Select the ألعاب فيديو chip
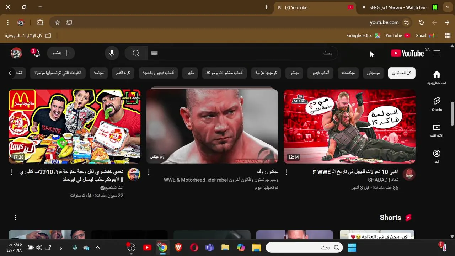This screenshot has width=455, height=256. pos(320,73)
